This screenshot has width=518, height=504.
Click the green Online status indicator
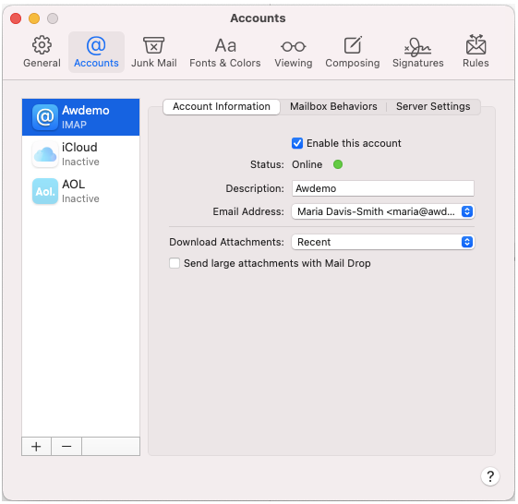pyautogui.click(x=338, y=164)
